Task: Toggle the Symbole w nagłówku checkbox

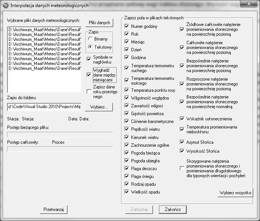Action: [x=89, y=59]
